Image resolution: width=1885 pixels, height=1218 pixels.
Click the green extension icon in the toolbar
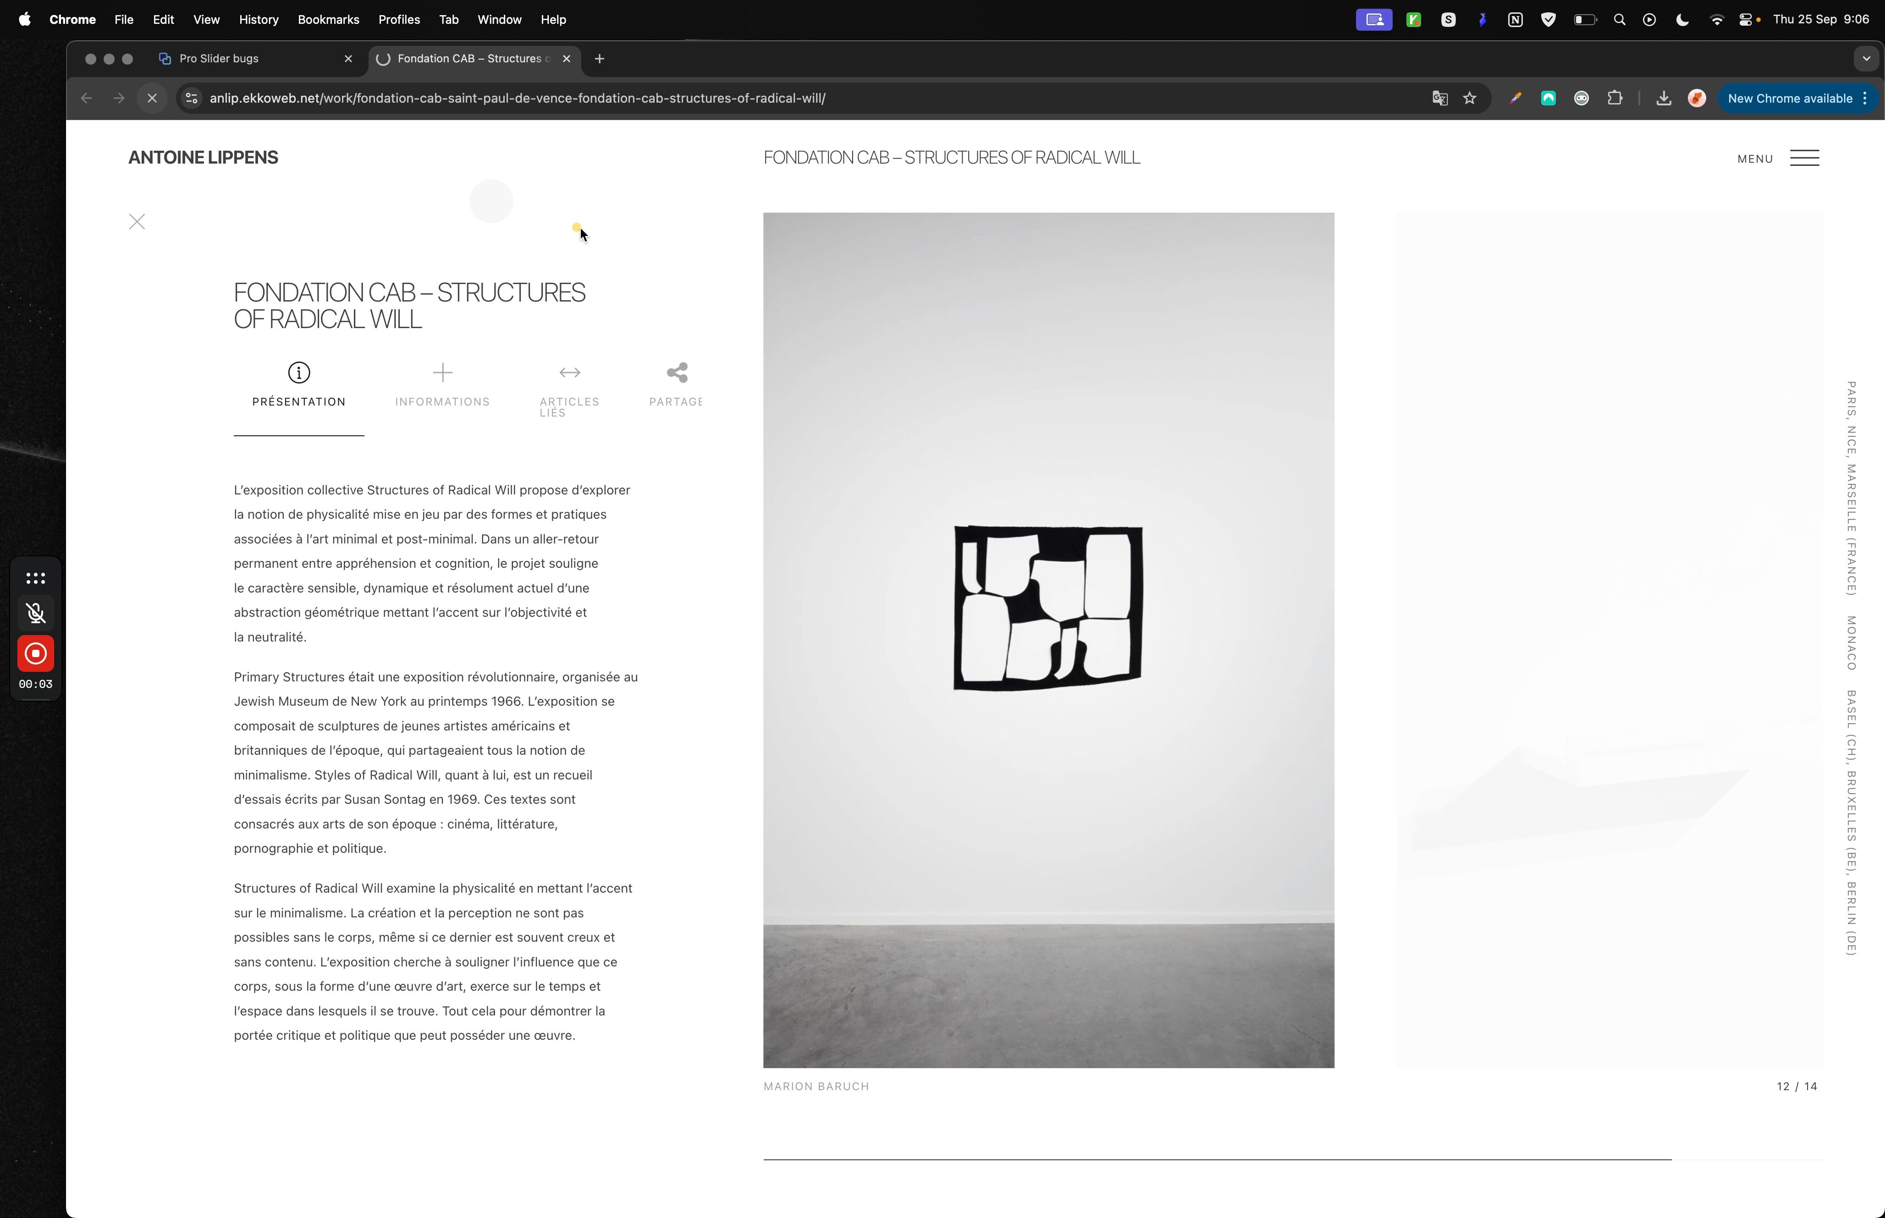click(1548, 98)
